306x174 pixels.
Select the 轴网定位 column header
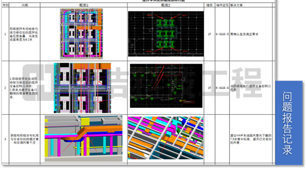222,6
